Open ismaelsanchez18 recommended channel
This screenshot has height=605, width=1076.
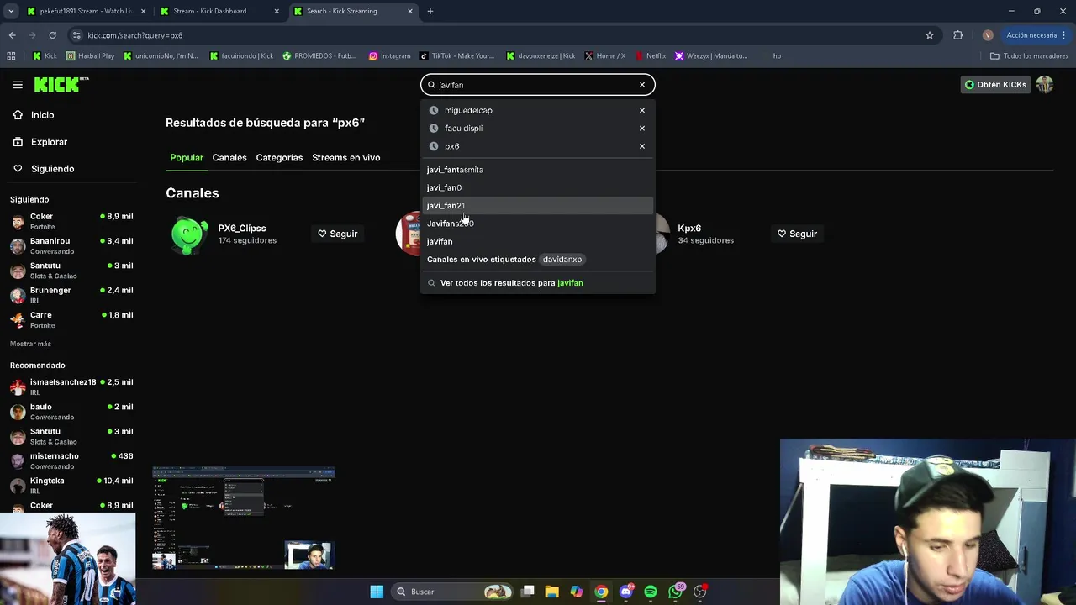pyautogui.click(x=71, y=387)
